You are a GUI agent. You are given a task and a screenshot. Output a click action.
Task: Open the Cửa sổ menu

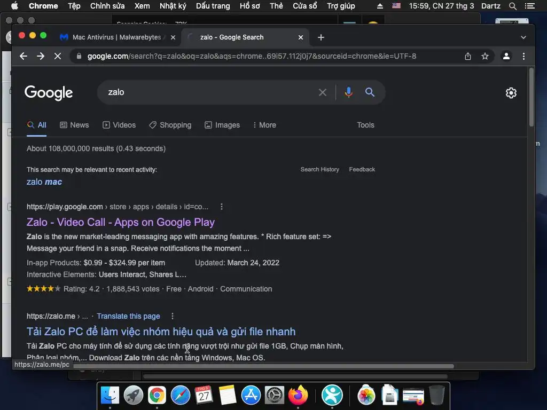click(x=305, y=6)
